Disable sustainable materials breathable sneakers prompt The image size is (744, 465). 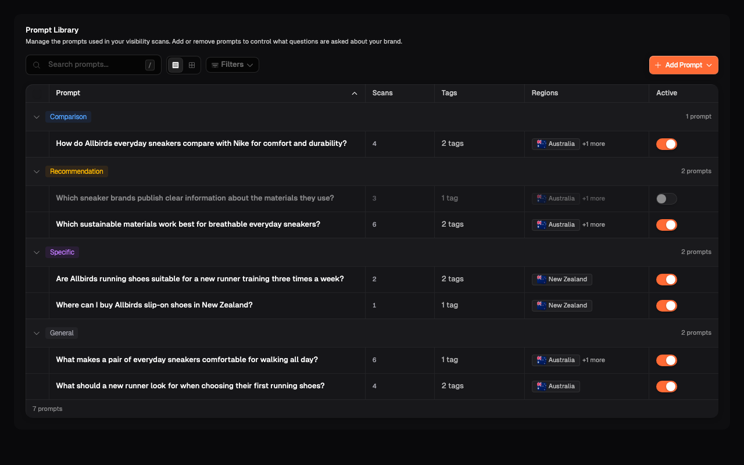pyautogui.click(x=667, y=225)
